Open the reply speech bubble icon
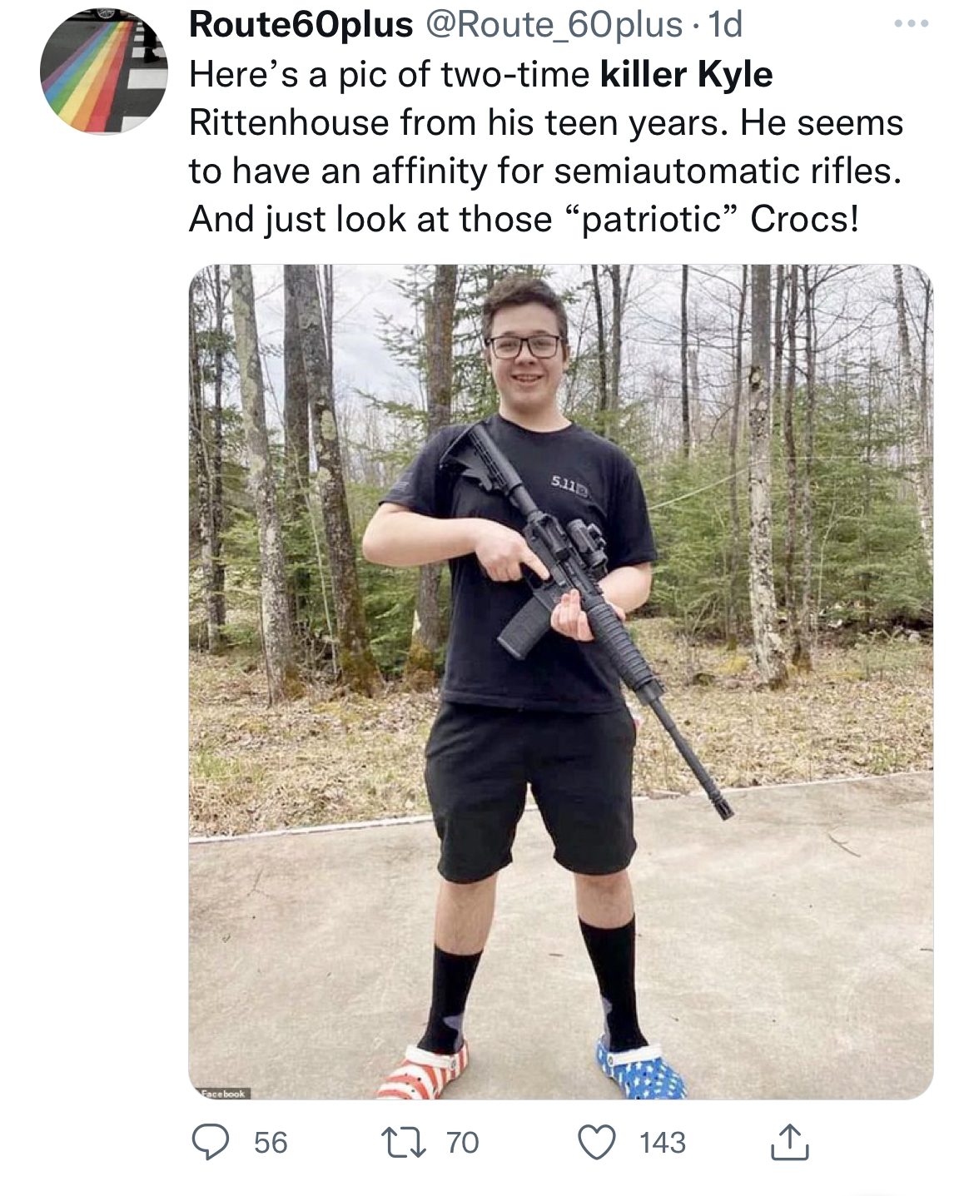 (211, 1142)
